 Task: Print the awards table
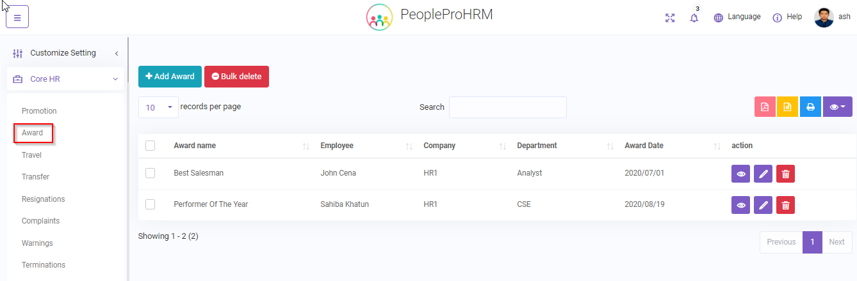tap(810, 107)
